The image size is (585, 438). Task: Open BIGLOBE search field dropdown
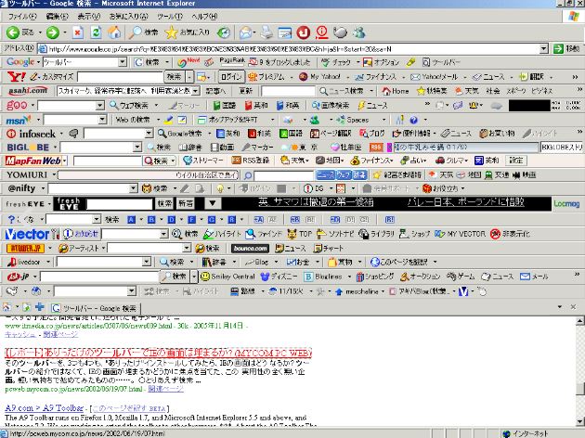point(137,148)
